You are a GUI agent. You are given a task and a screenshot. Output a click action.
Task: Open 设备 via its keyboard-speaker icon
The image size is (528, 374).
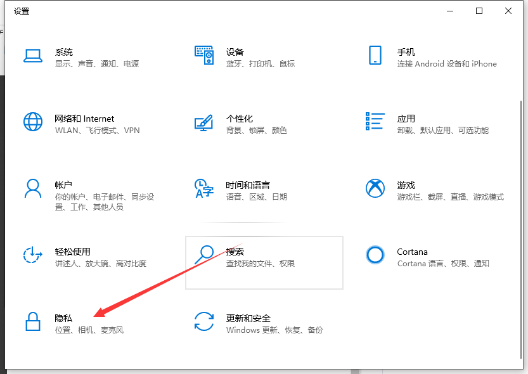pyautogui.click(x=203, y=55)
